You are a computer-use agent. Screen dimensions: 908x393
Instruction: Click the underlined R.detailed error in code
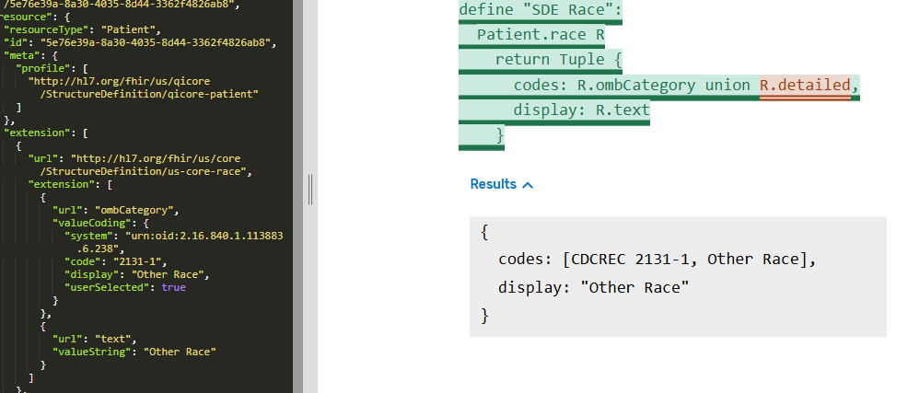click(804, 86)
